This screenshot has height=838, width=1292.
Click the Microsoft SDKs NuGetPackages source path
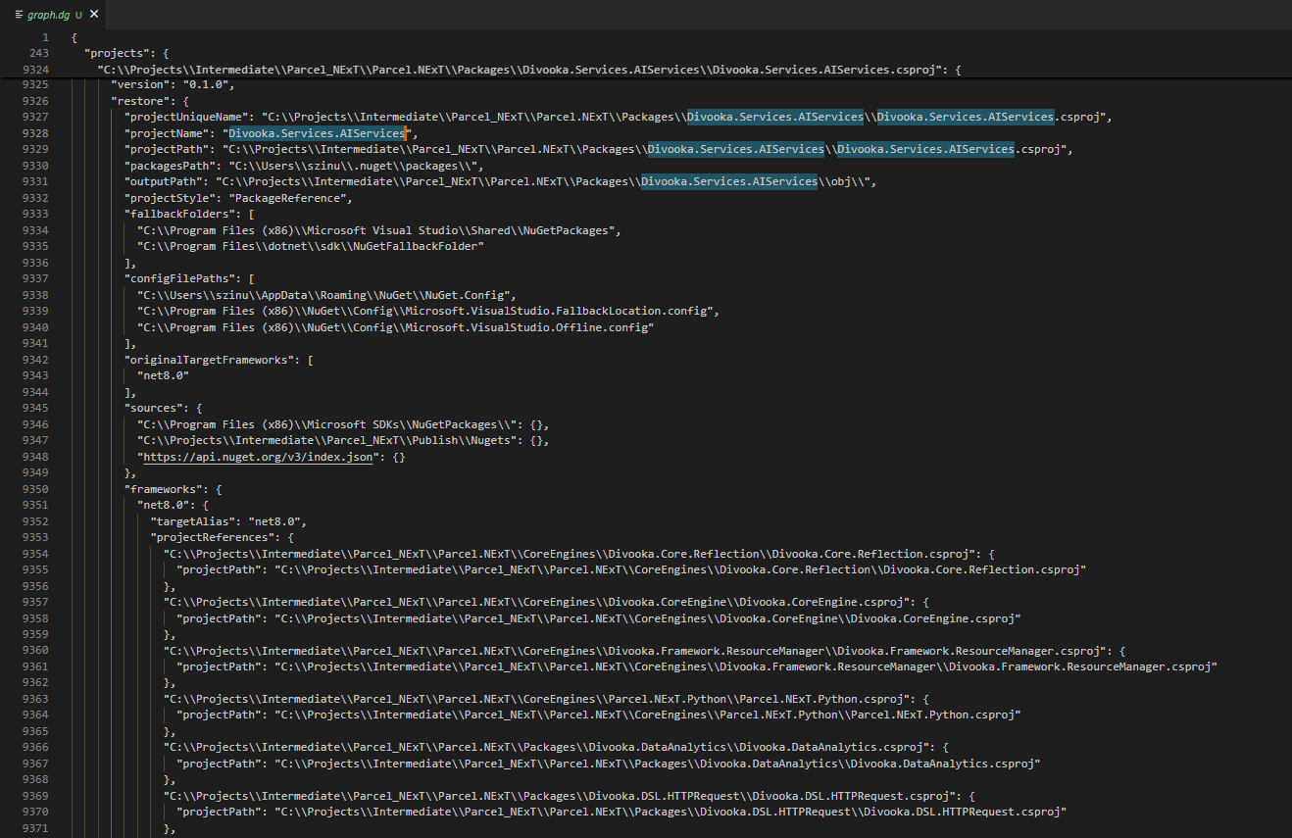330,424
